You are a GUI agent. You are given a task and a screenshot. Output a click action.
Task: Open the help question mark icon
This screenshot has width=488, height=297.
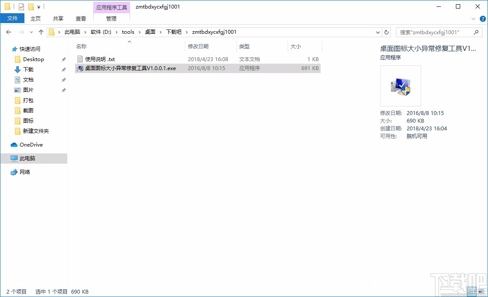[483, 18]
